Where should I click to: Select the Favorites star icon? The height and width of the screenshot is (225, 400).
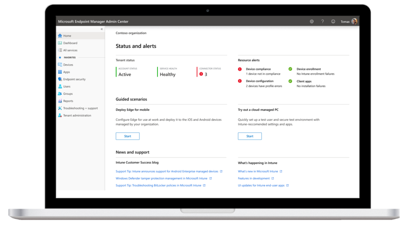pyautogui.click(x=60, y=58)
